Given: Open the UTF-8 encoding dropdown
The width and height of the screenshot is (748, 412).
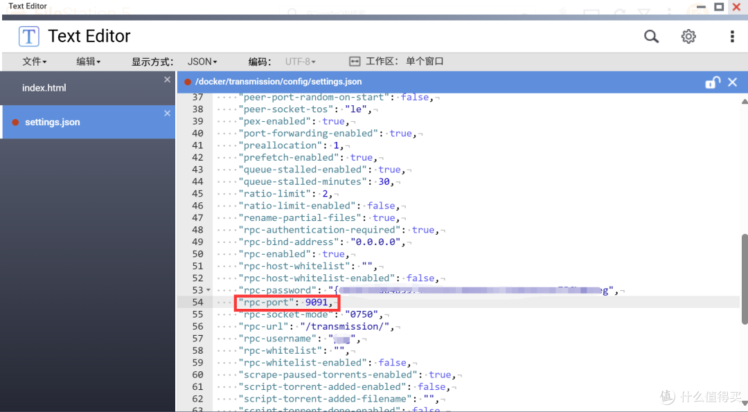Looking at the screenshot, I should [301, 62].
